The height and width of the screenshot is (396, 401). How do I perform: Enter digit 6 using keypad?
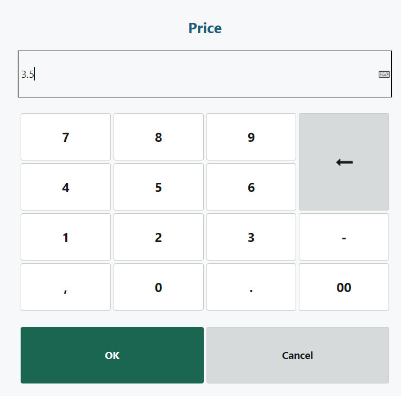tap(251, 187)
